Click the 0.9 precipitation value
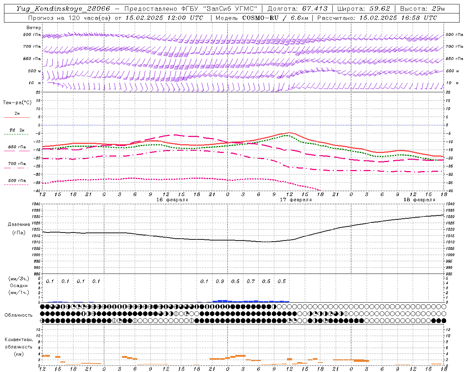This screenshot has width=465, height=372. click(220, 281)
